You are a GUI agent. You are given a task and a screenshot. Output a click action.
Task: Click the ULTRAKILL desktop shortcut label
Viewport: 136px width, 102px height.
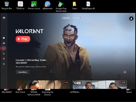75,92
